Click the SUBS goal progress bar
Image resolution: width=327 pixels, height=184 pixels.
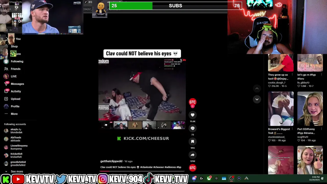[176, 6]
